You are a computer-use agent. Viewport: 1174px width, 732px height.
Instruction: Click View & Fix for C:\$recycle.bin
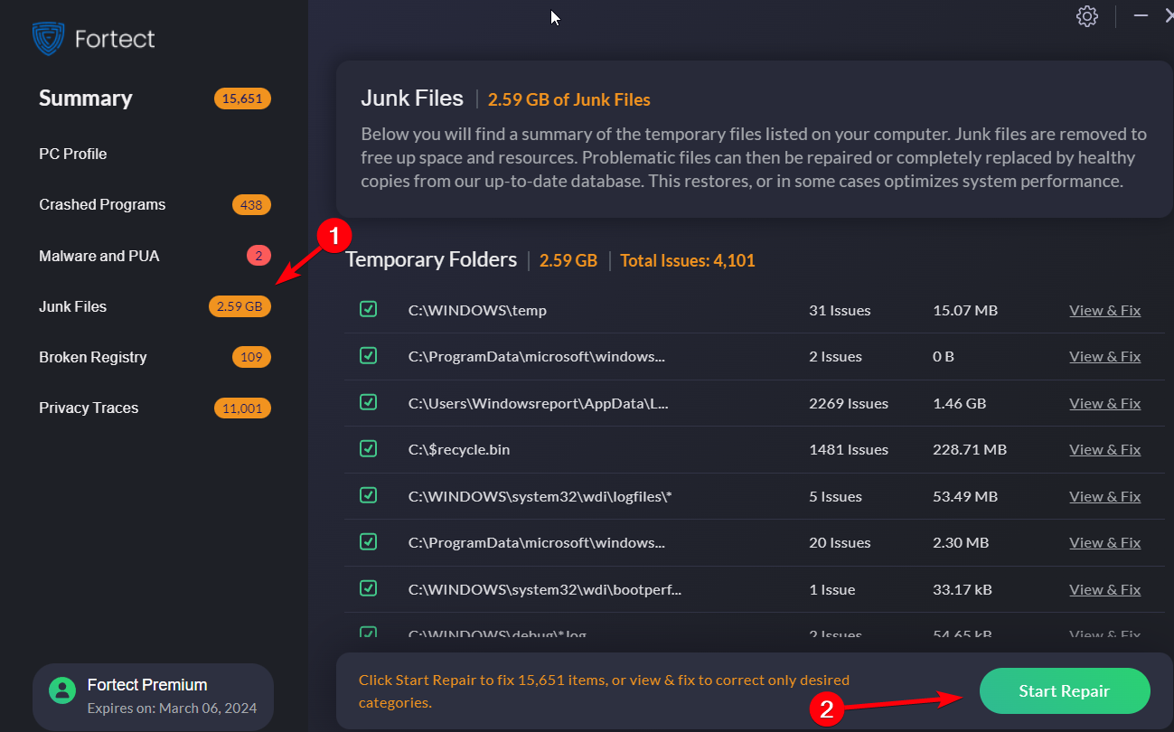[1104, 449]
